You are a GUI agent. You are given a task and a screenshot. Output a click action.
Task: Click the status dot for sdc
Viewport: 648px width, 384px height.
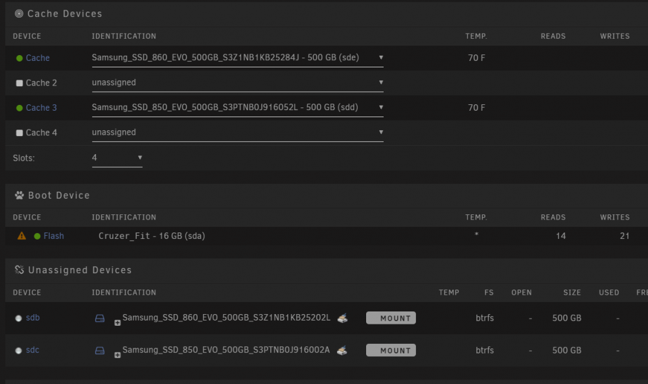18,350
